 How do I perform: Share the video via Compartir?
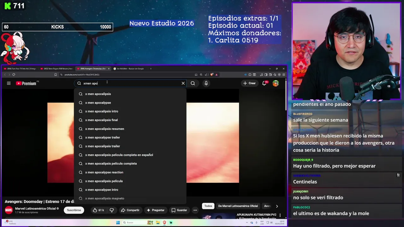(x=130, y=210)
